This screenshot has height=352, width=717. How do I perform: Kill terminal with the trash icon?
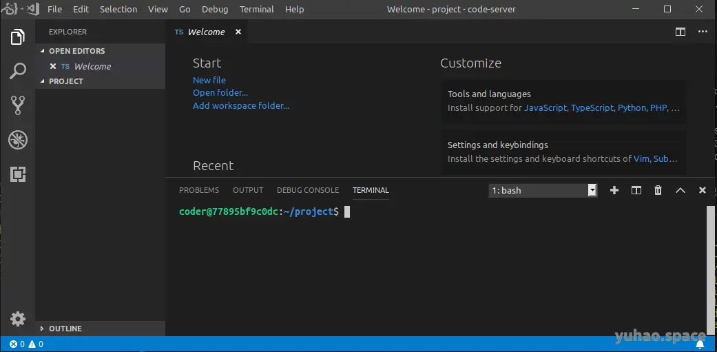click(658, 190)
